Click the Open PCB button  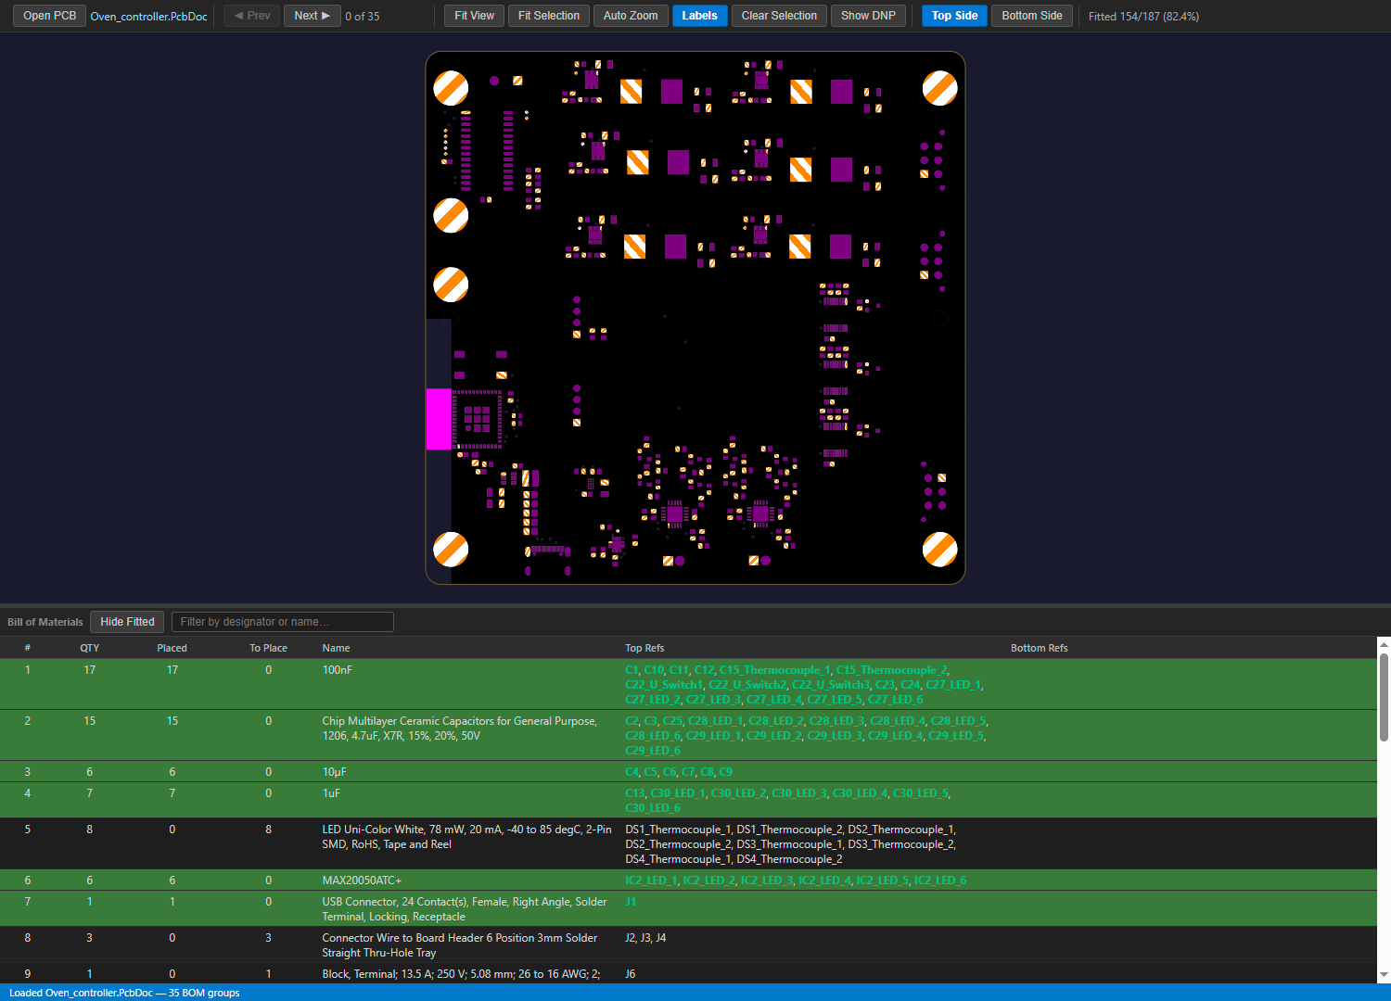(x=50, y=16)
